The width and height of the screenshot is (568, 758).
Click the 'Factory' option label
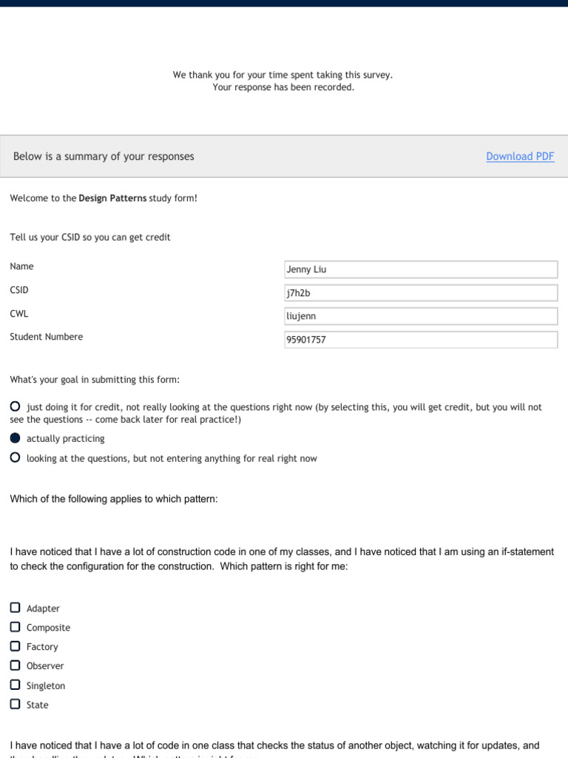click(x=42, y=647)
